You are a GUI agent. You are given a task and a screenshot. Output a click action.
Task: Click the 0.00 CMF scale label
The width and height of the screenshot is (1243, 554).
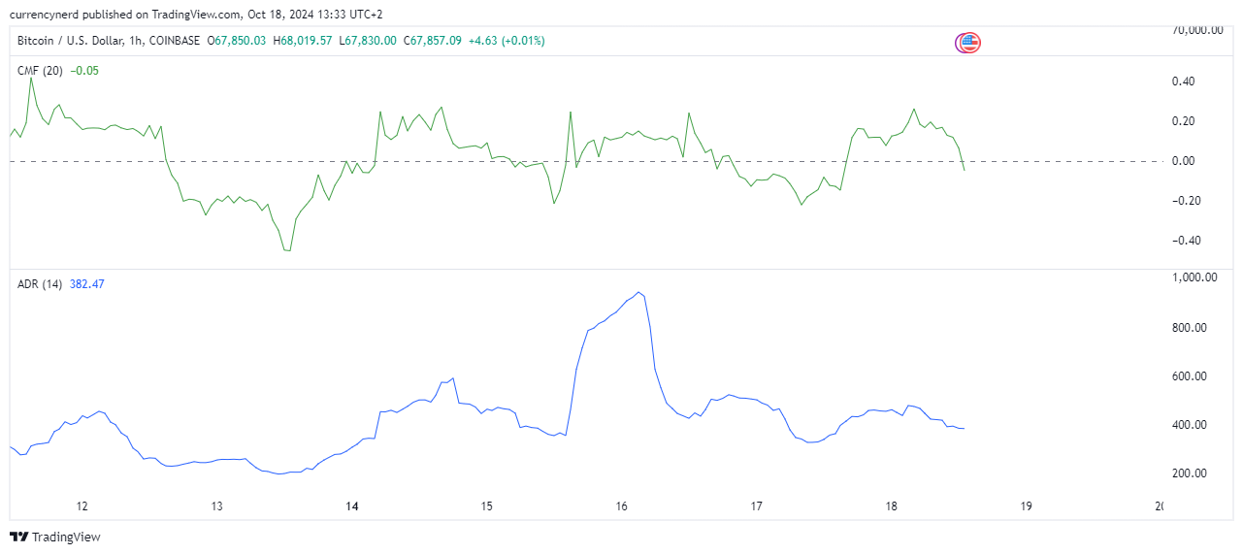pyautogui.click(x=1183, y=161)
